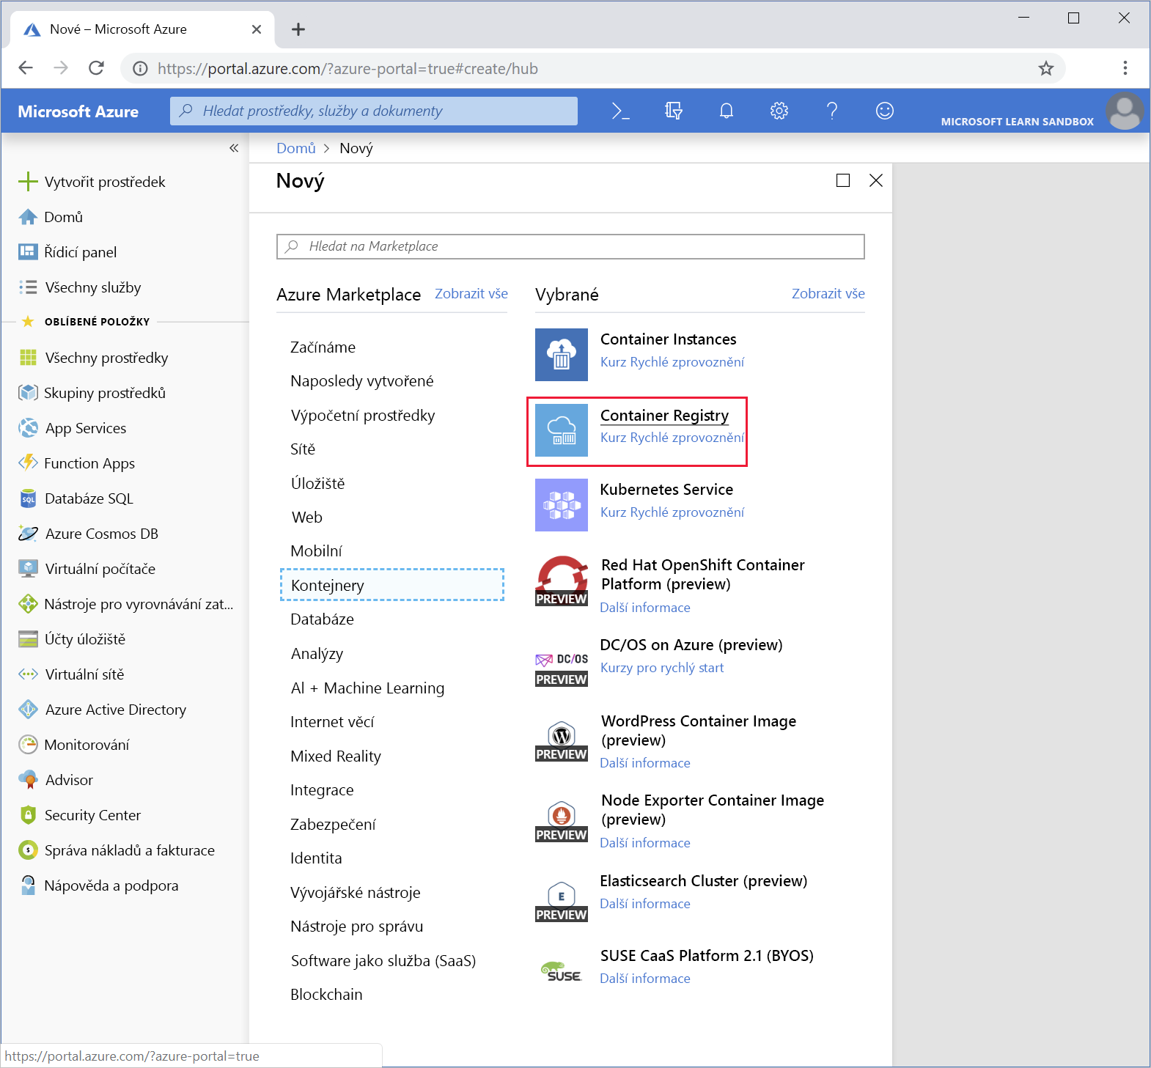Open Další informace under Red Hat OpenShift
Viewport: 1151px width, 1068px height.
coord(645,608)
